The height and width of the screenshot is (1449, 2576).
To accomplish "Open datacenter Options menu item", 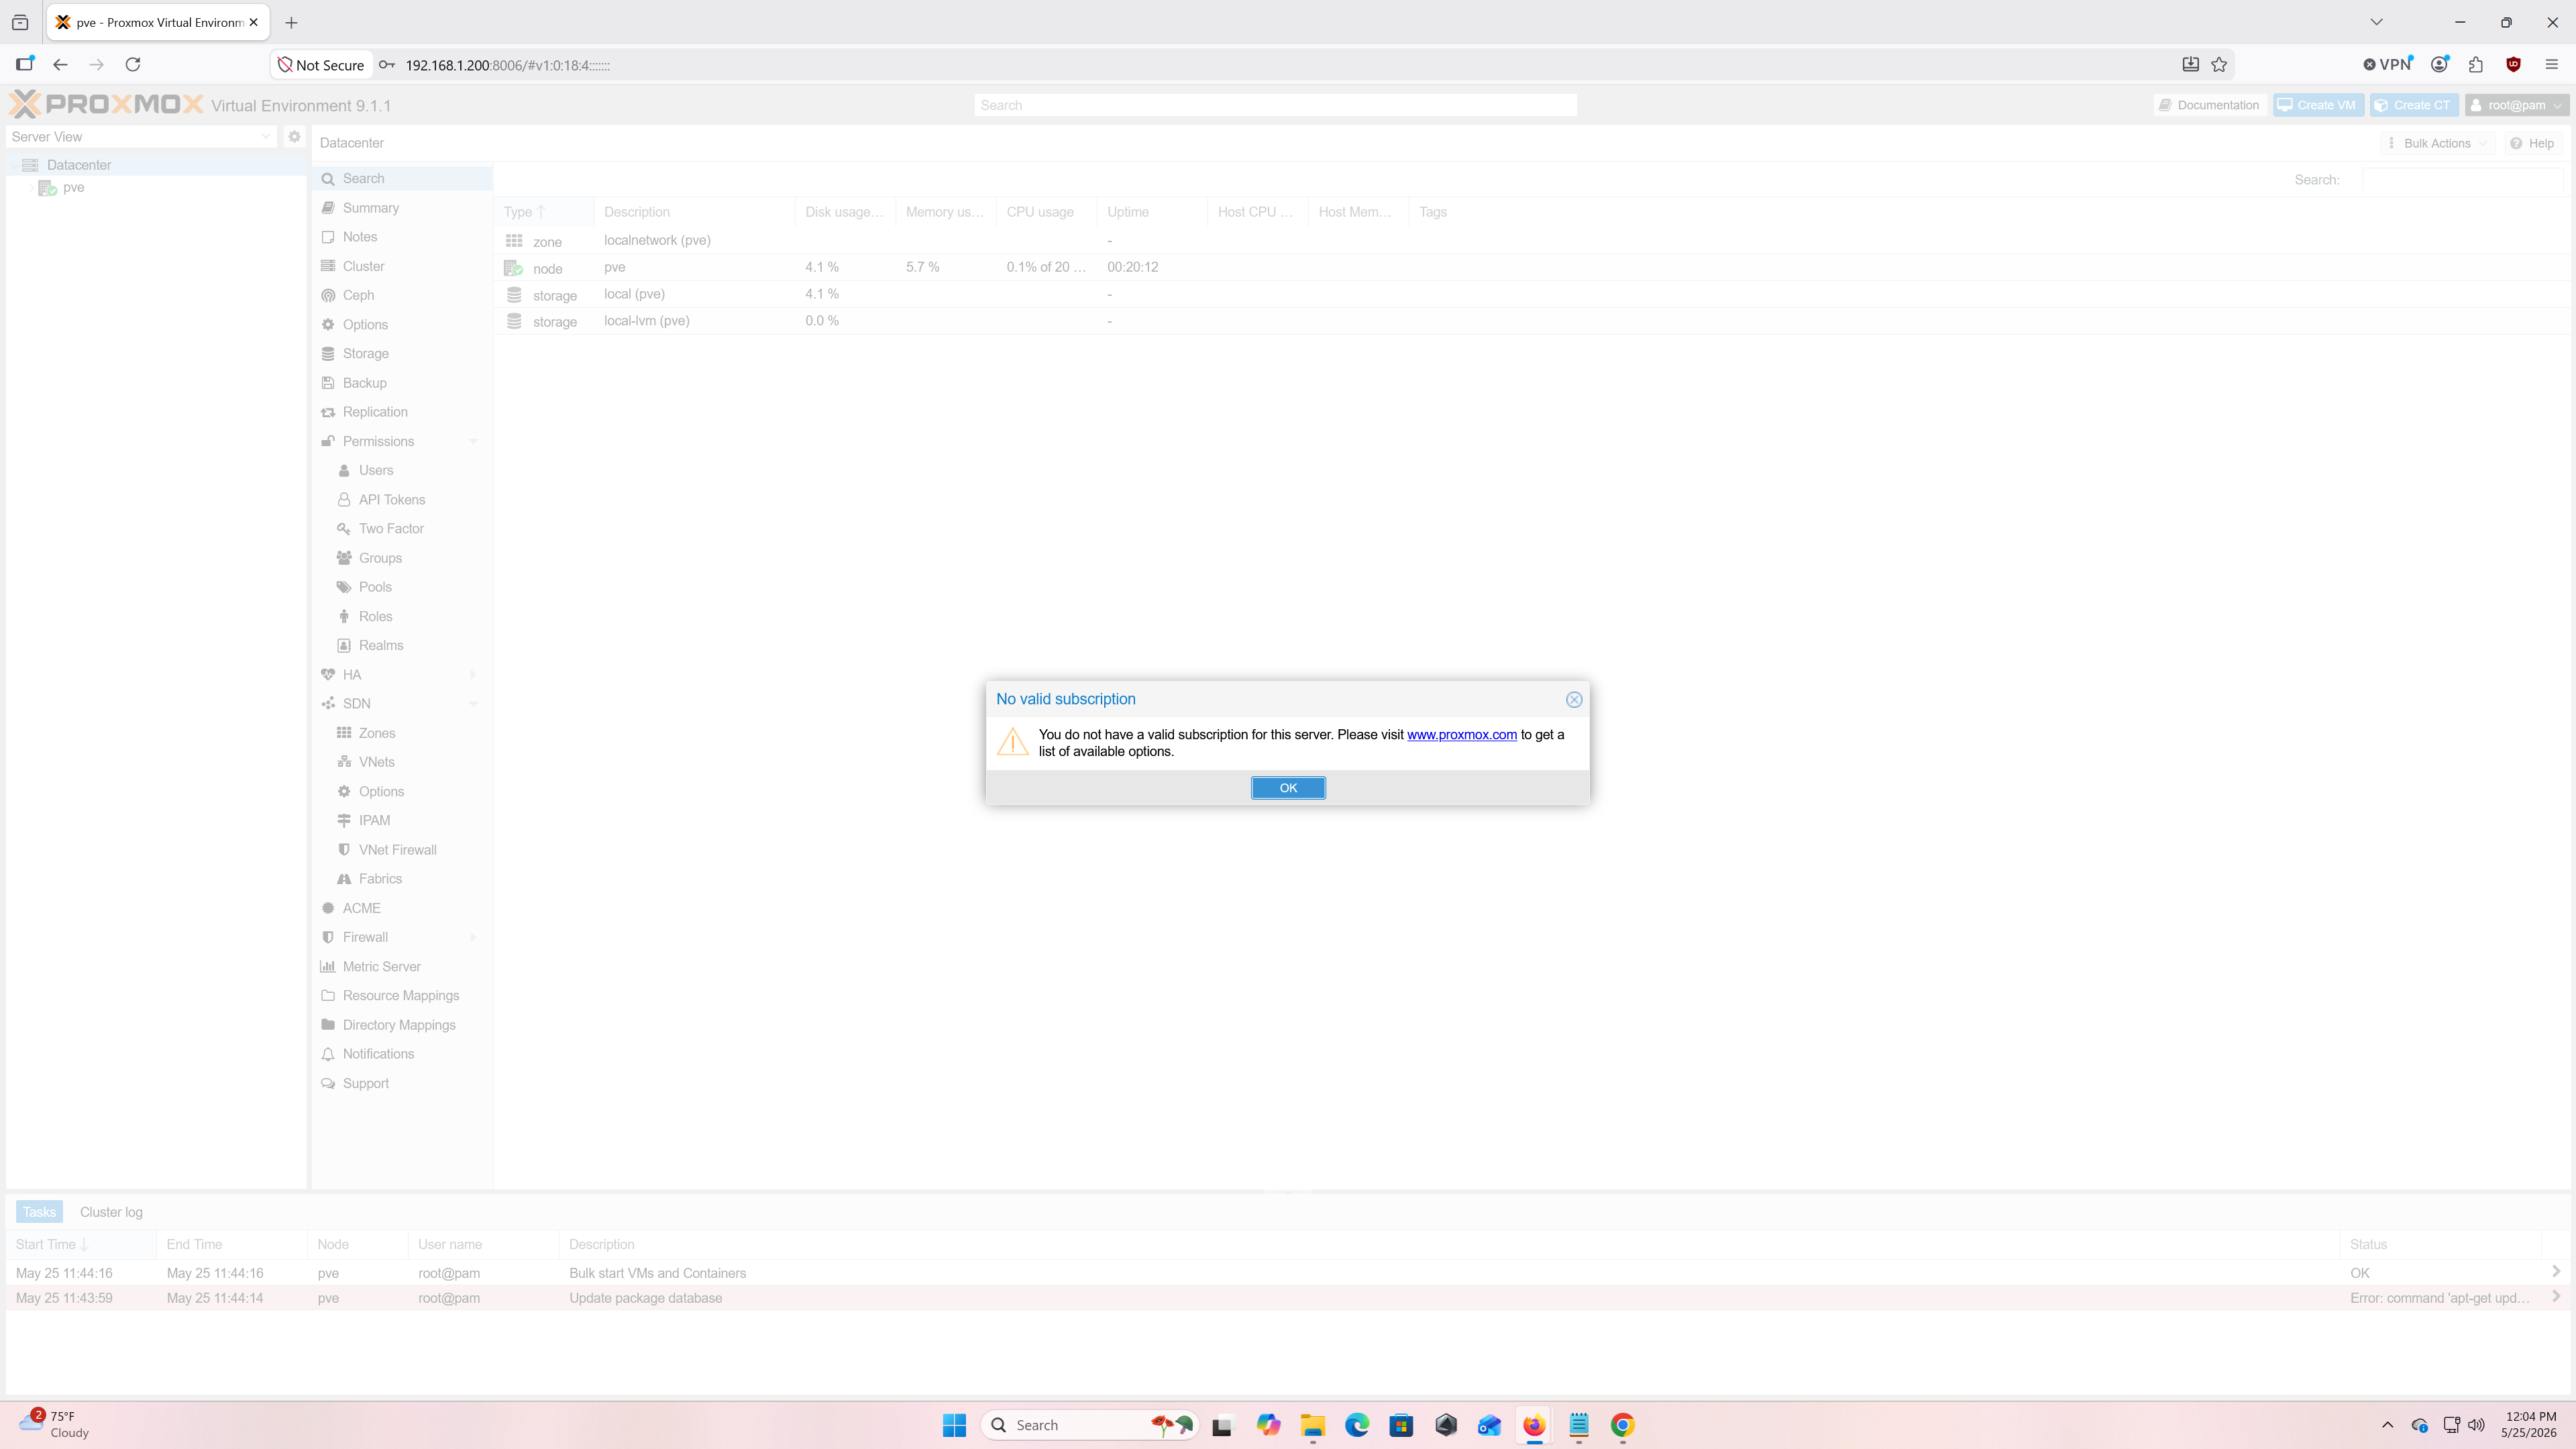I will [x=401, y=325].
